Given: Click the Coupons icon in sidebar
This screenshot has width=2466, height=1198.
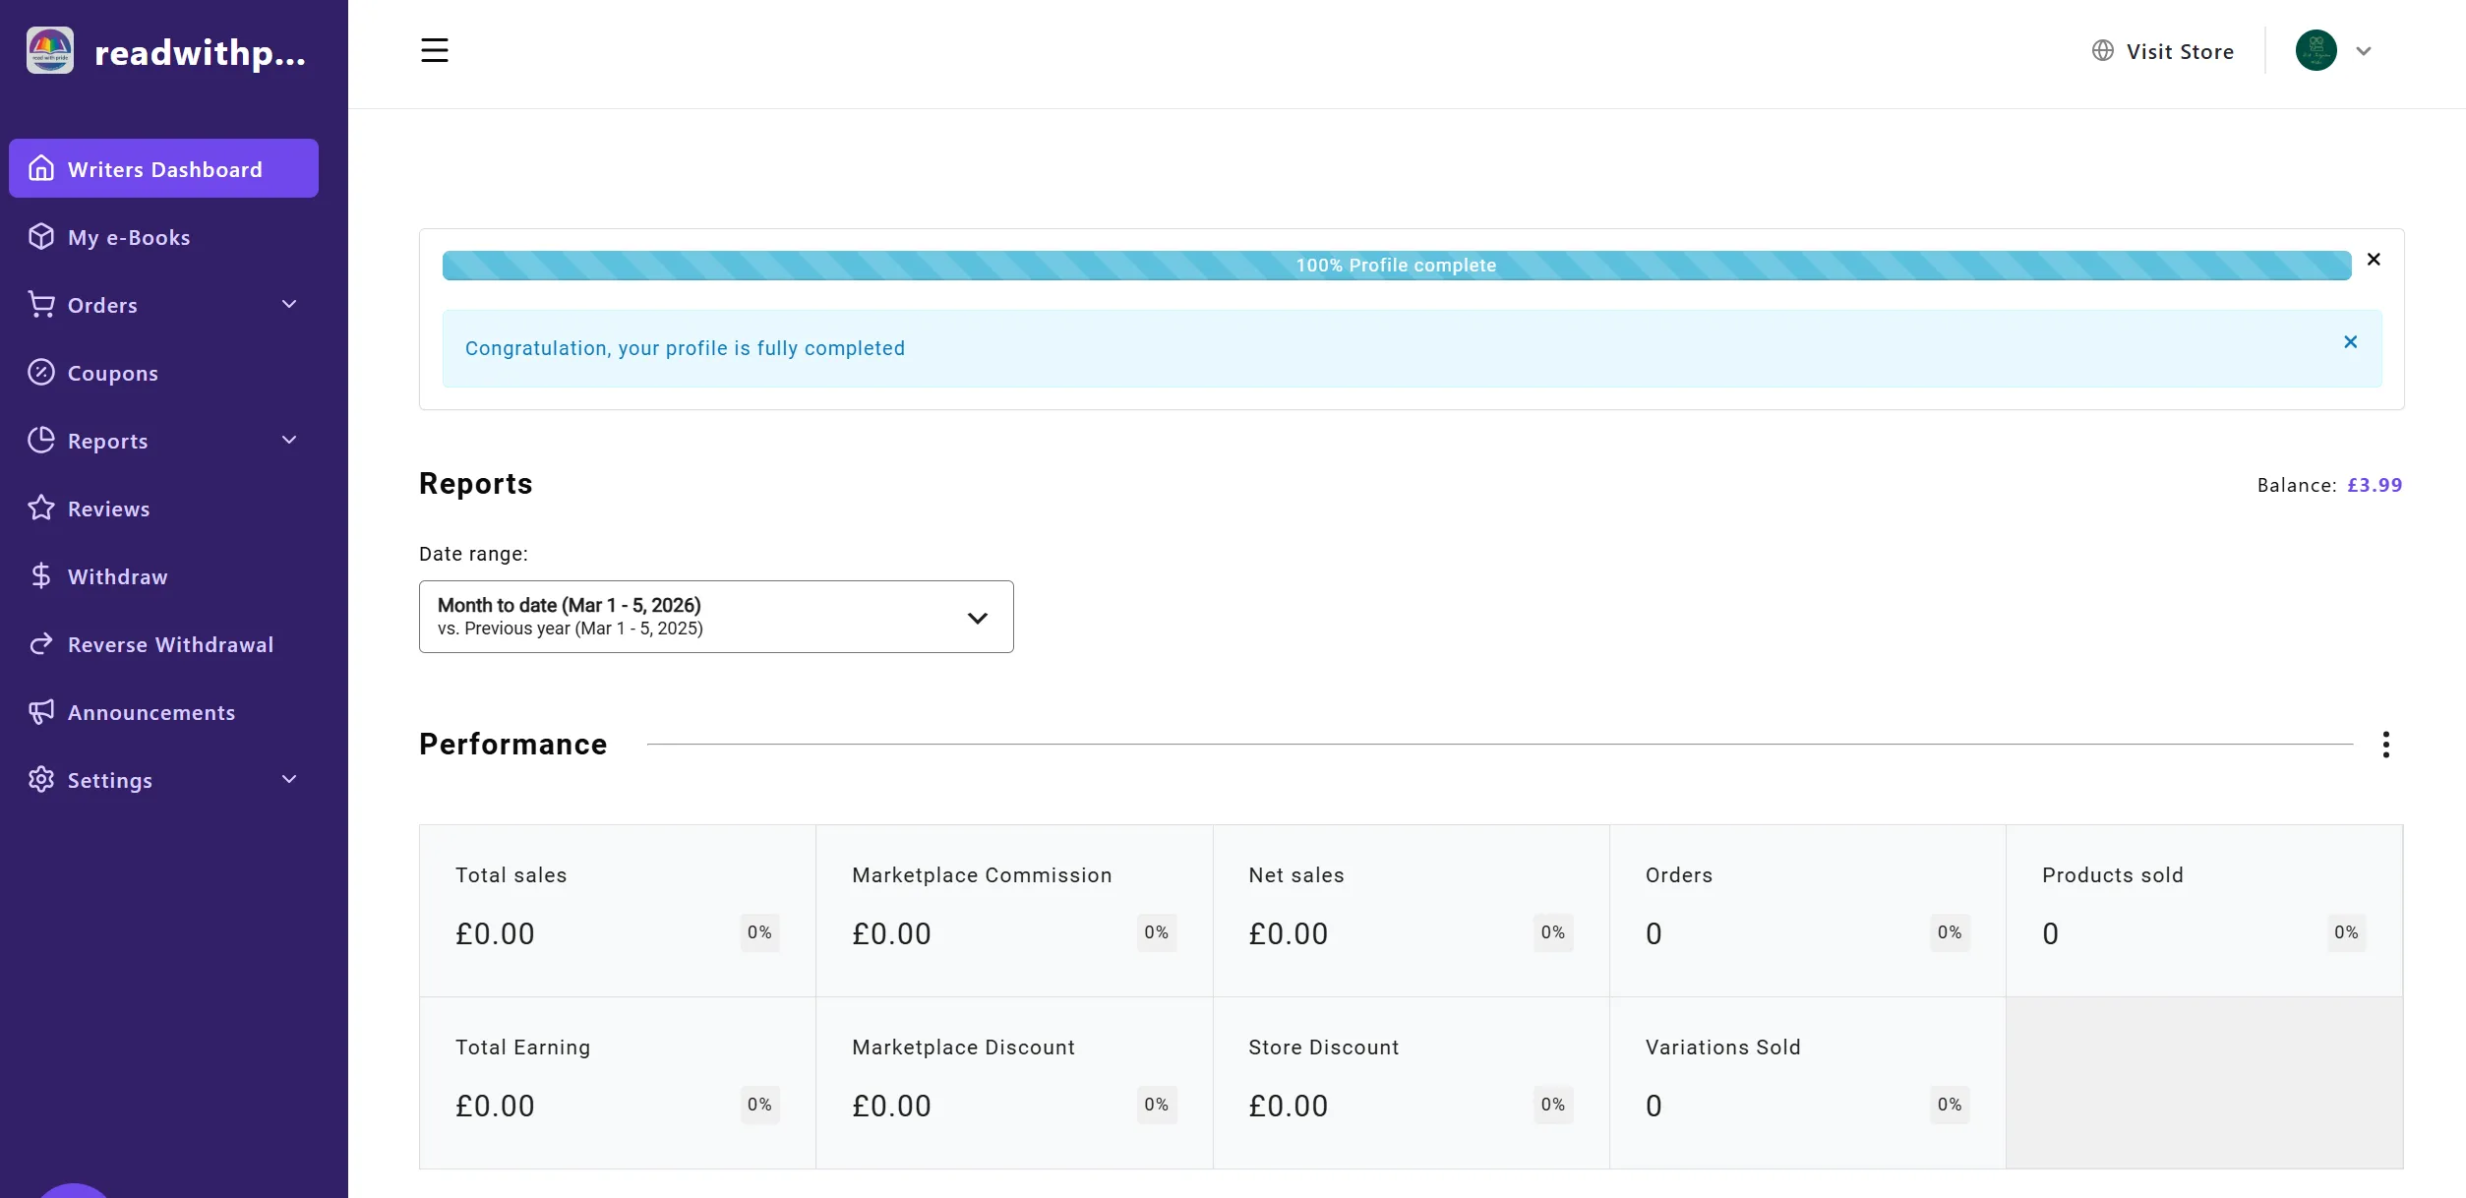Looking at the screenshot, I should tap(41, 373).
